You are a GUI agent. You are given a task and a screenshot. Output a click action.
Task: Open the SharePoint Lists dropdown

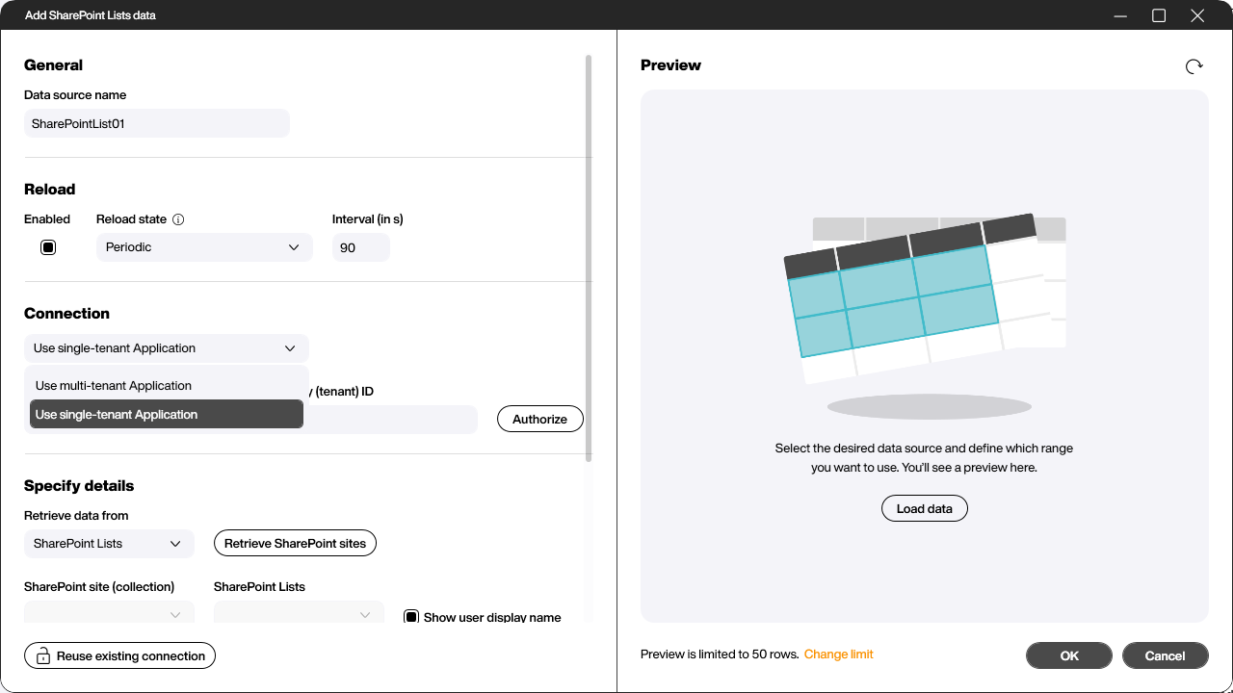[299, 614]
